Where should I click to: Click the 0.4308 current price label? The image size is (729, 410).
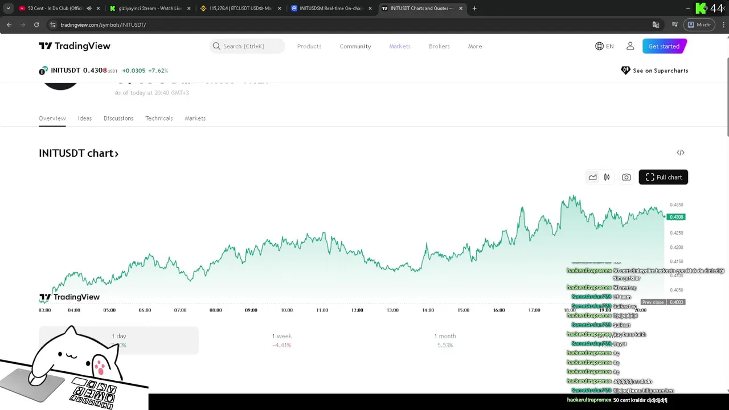point(676,217)
